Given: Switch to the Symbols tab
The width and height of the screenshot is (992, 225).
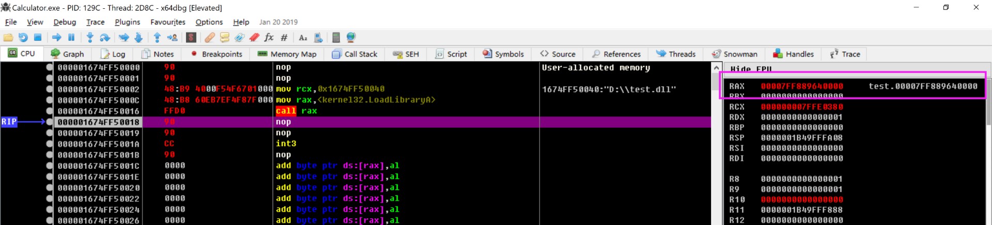Looking at the screenshot, I should click(x=504, y=54).
